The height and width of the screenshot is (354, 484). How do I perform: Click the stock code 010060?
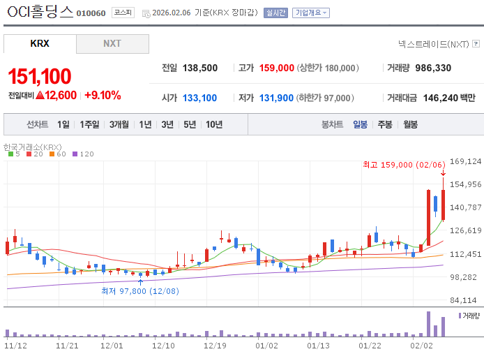[x=91, y=13]
